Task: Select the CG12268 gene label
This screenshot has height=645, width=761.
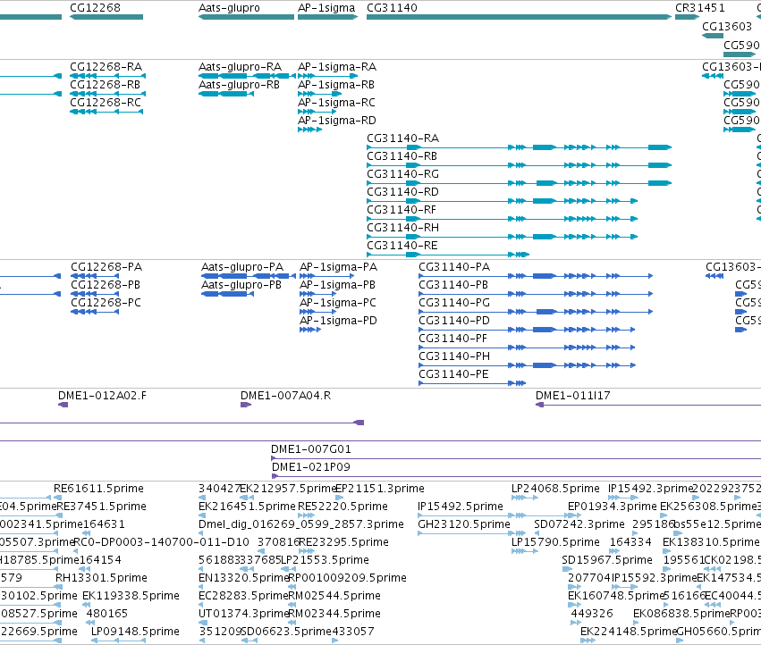Action: 95,8
